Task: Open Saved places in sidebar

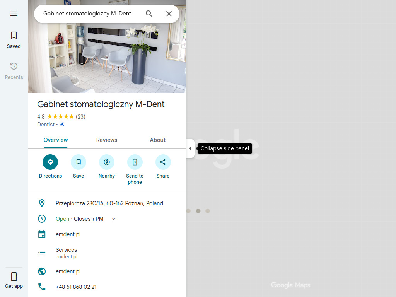Action: (x=14, y=40)
